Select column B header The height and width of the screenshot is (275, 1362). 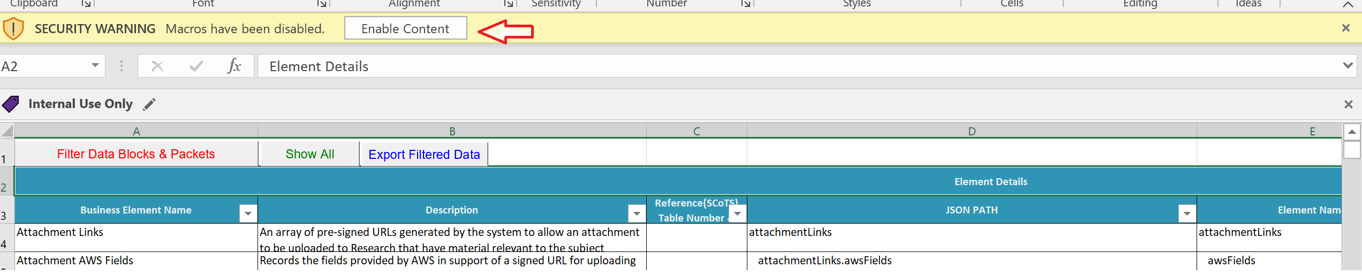(452, 131)
